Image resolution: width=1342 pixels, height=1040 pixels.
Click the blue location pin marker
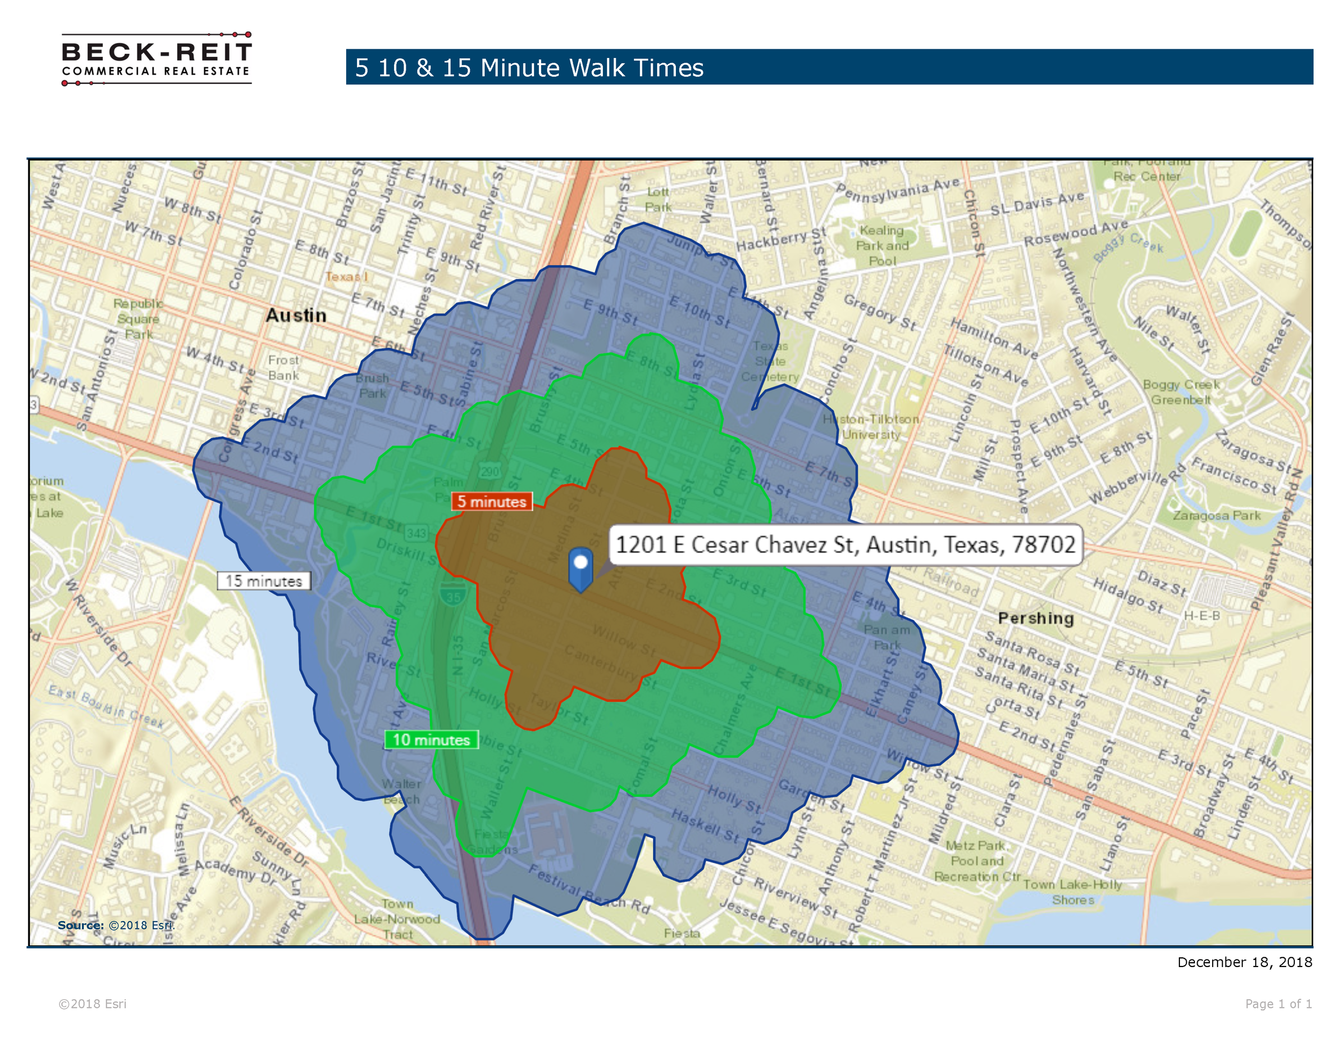580,568
